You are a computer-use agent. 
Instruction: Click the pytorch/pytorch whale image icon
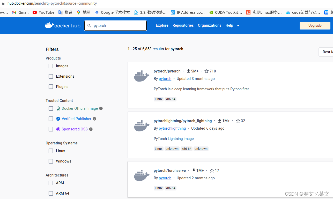coord(142,76)
